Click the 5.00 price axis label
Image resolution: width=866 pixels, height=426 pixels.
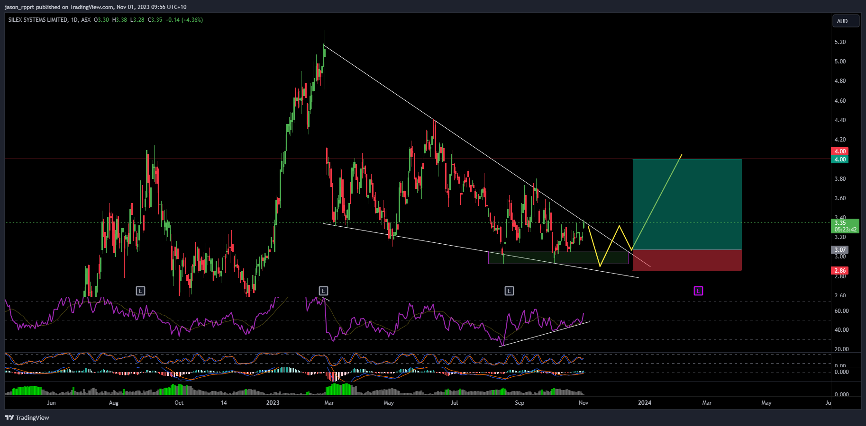(x=840, y=62)
